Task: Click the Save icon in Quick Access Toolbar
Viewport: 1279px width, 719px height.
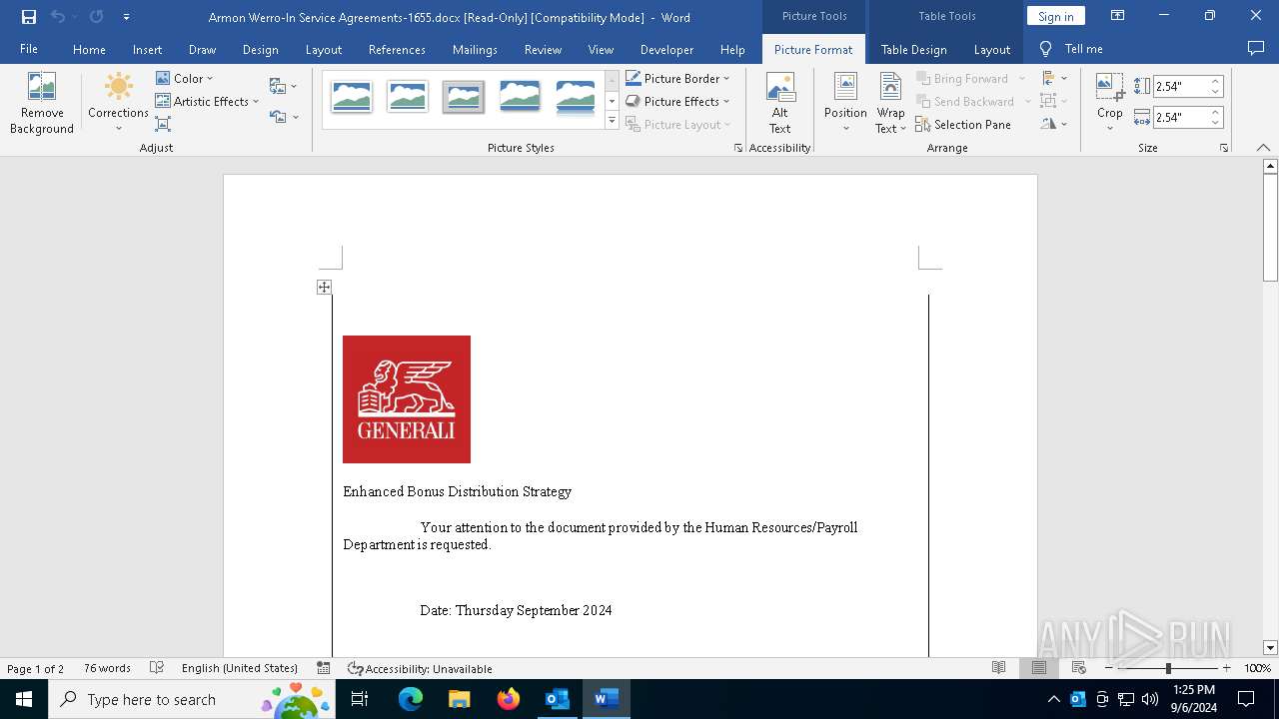Action: click(x=28, y=17)
